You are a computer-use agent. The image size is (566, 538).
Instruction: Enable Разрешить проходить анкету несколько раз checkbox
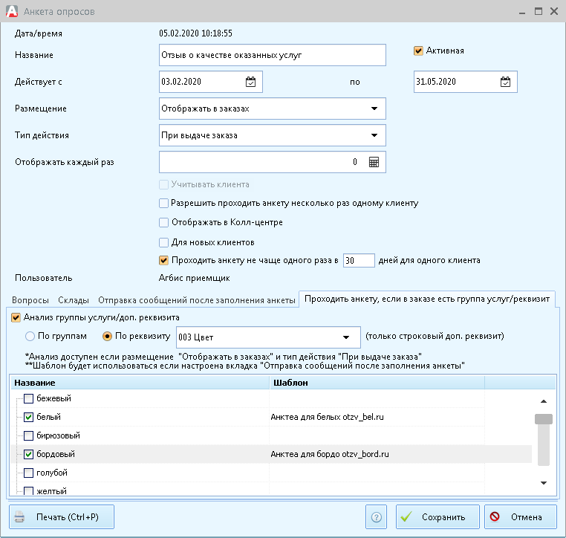coord(163,204)
